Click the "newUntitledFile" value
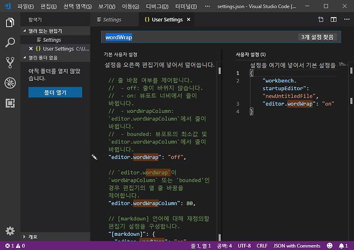 point(289,96)
